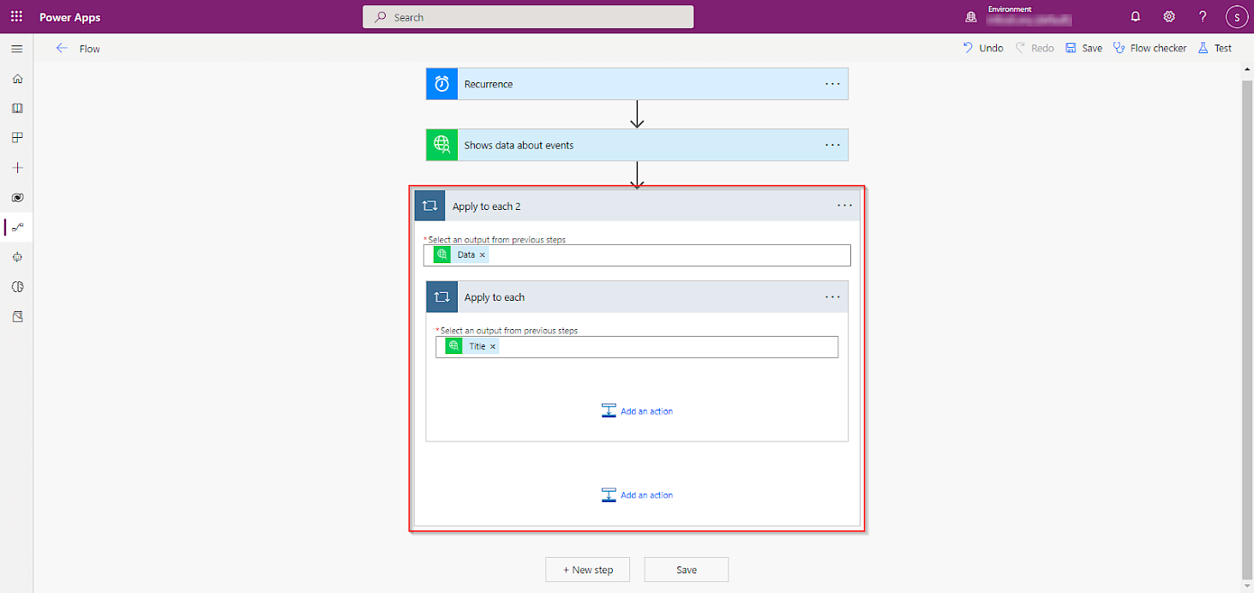
Task: Open the app launcher waffle icon
Action: [16, 16]
